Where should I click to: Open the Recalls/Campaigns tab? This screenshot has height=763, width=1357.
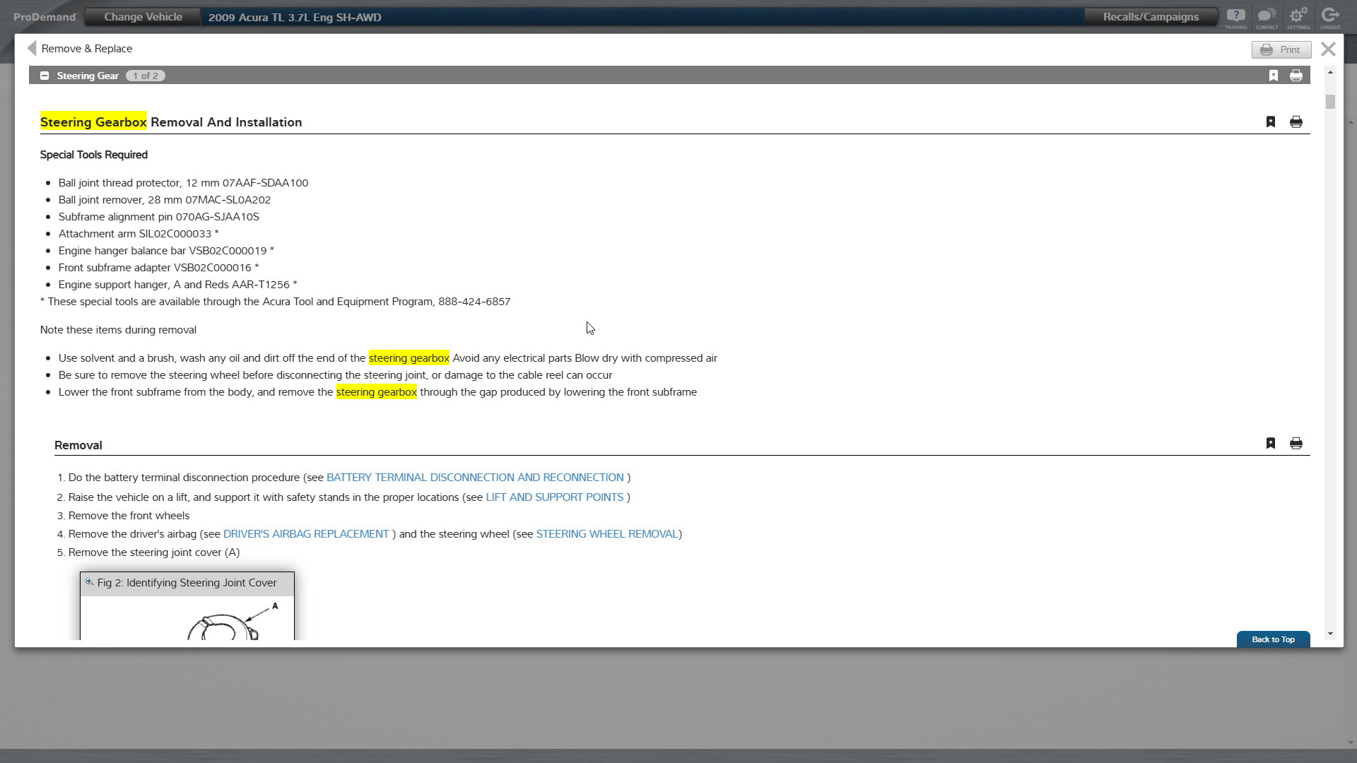[x=1151, y=17]
